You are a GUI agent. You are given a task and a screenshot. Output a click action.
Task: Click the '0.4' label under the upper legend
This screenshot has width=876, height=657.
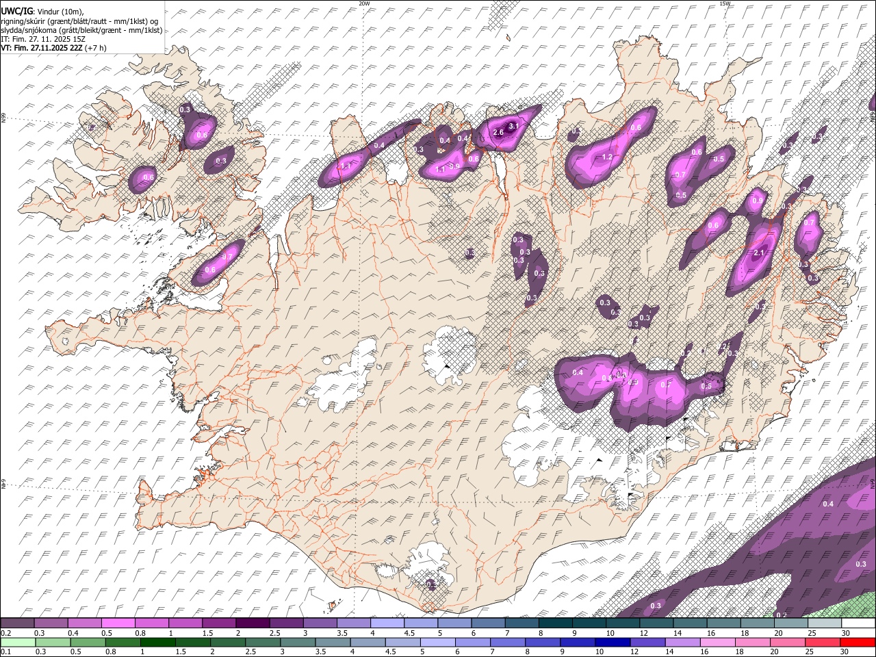73,633
